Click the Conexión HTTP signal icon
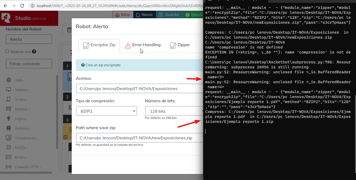Screen dimensions: 356x180 9,167
